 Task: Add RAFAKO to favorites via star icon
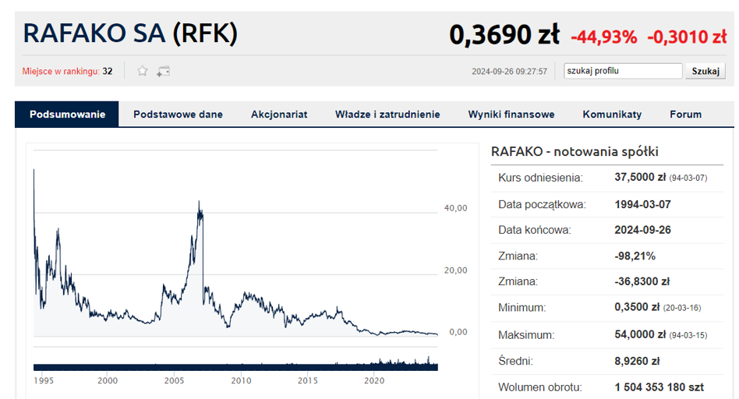click(143, 71)
